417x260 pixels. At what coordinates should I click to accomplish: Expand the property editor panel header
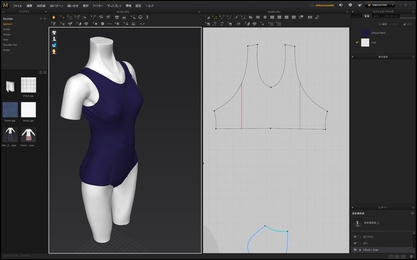point(383,56)
